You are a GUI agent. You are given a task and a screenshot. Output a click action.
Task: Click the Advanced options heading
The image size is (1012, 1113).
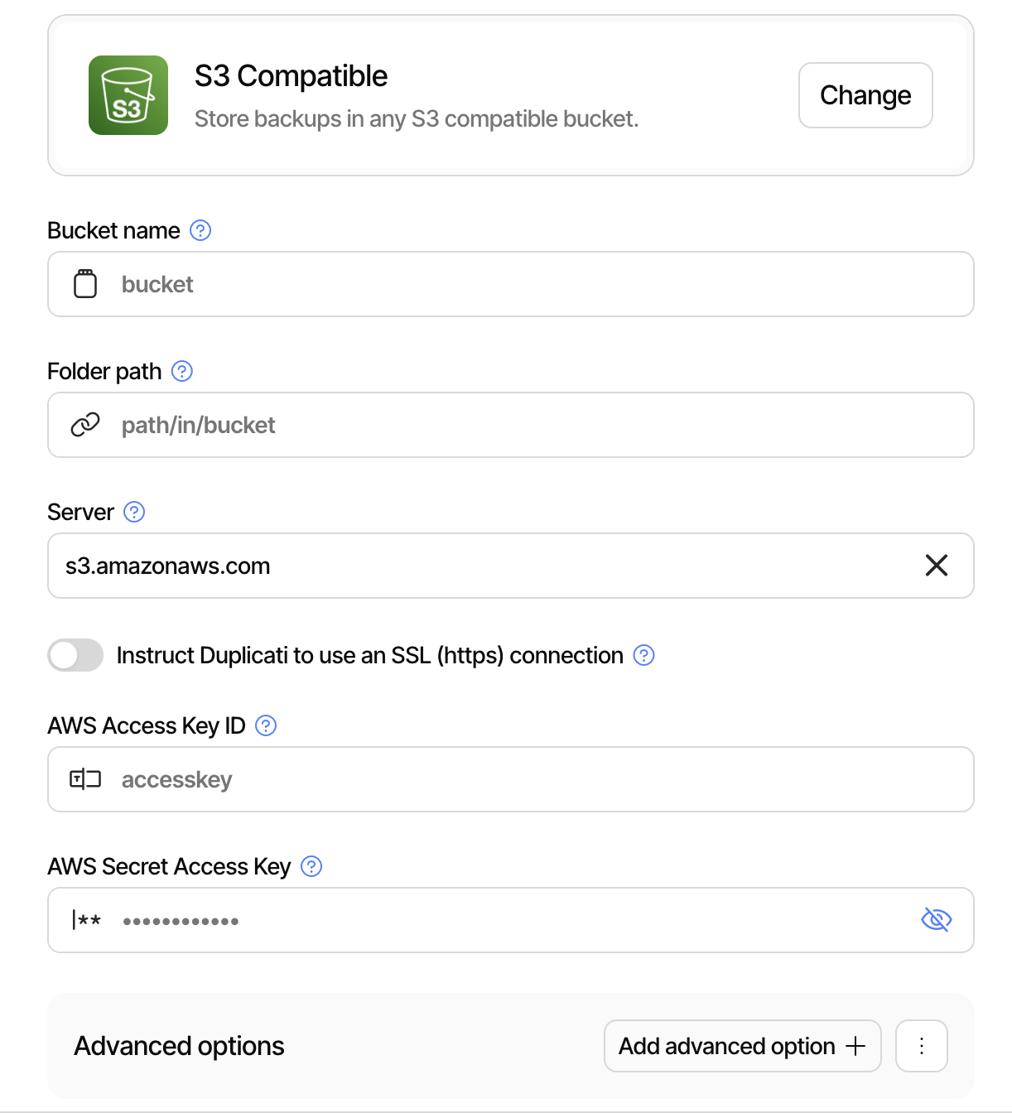[179, 1046]
